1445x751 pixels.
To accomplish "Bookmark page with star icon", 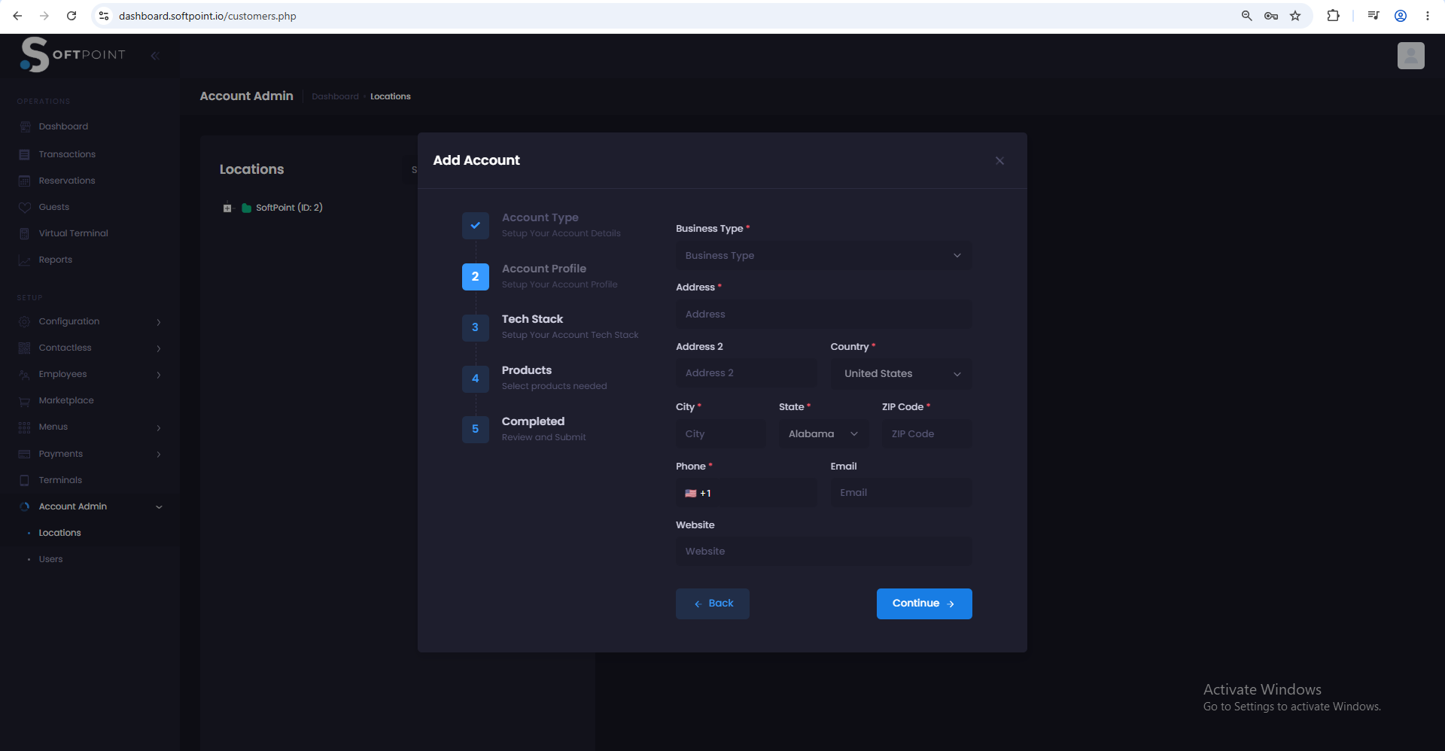I will point(1295,16).
